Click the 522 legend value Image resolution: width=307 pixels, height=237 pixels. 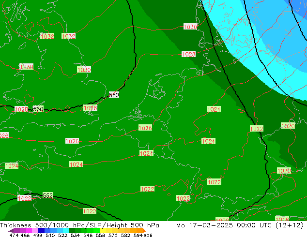click(62, 235)
